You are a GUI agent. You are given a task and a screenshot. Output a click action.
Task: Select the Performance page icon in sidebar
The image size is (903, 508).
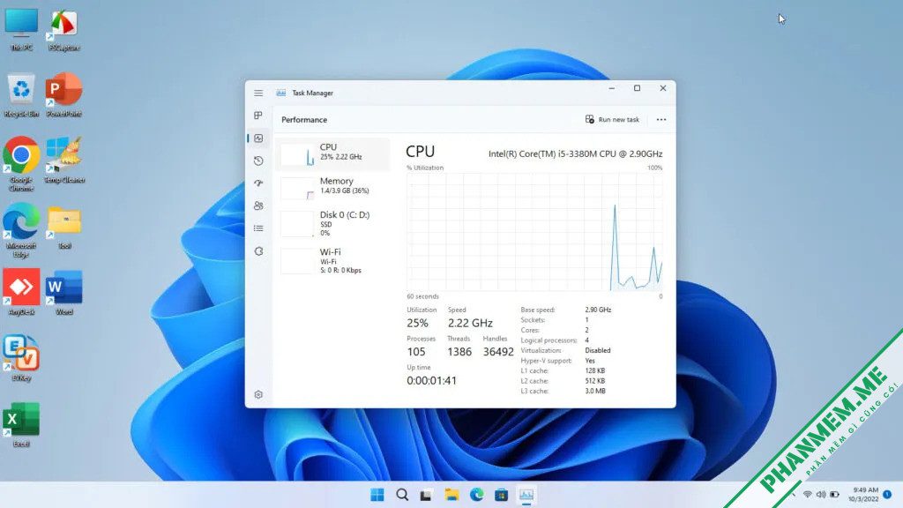tap(258, 138)
